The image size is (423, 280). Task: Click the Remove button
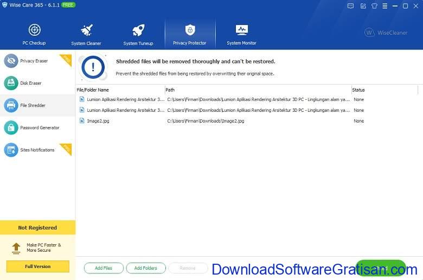pos(188,268)
